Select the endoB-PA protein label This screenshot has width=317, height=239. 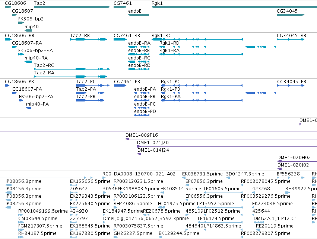[x=145, y=89]
